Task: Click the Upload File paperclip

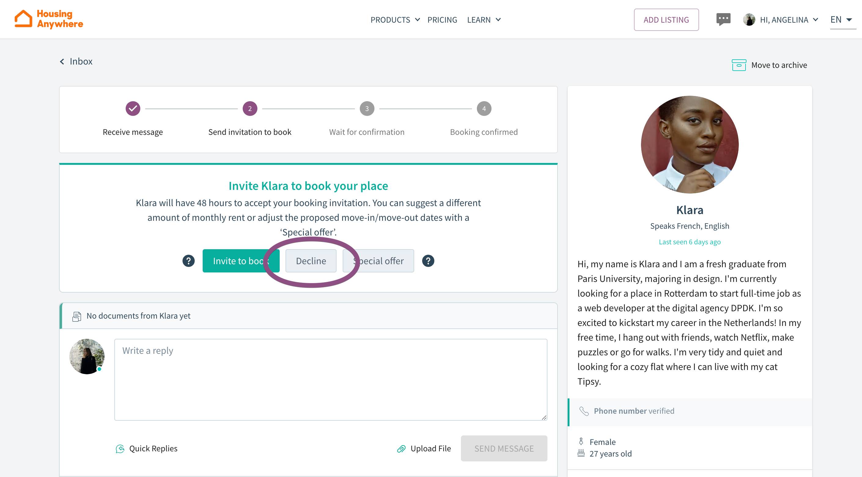Action: coord(401,449)
